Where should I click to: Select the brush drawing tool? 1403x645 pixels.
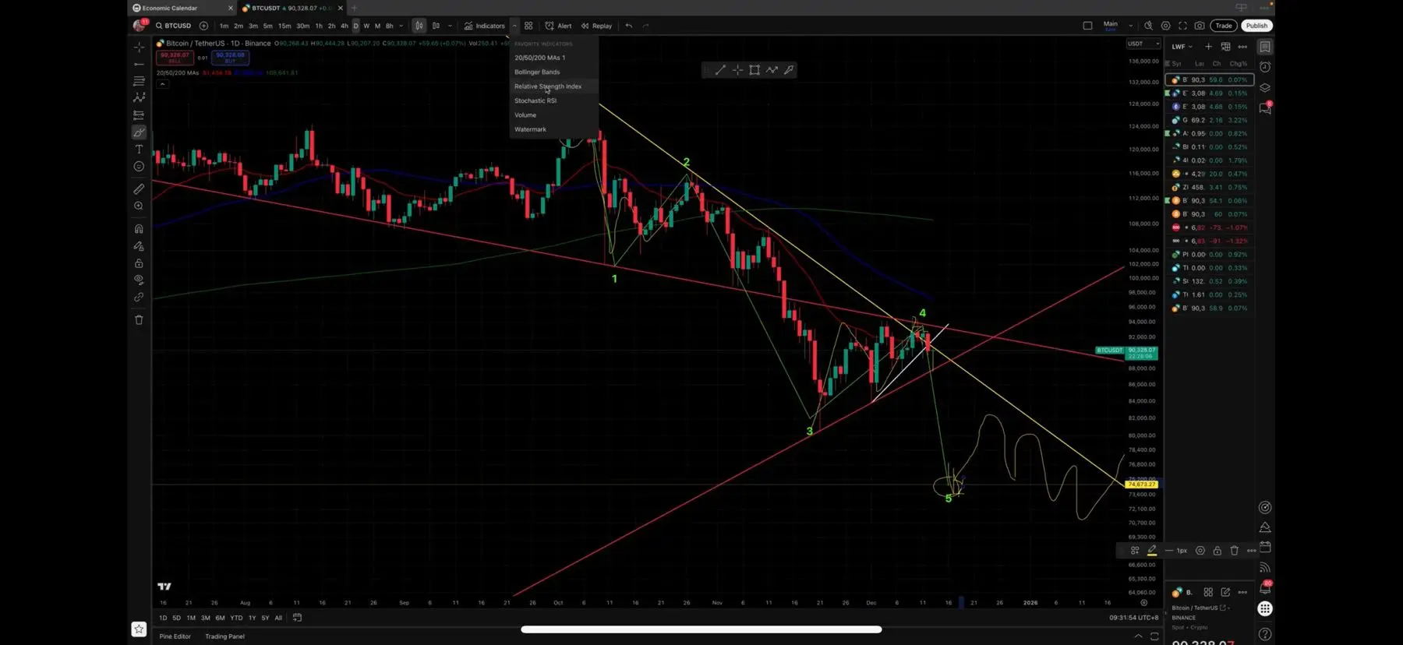pyautogui.click(x=139, y=132)
